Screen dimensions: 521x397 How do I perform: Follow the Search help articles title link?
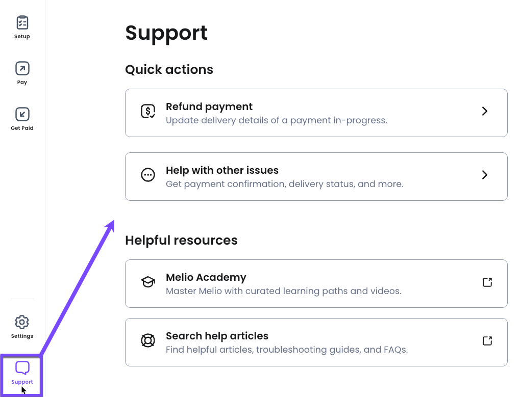(217, 336)
